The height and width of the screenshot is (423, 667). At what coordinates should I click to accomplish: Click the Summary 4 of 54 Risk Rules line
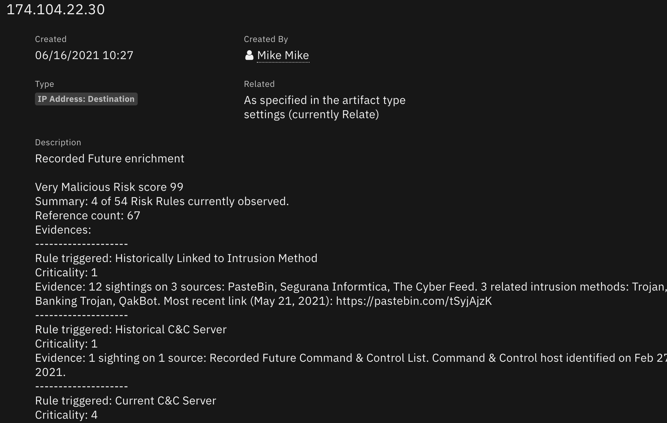click(x=162, y=201)
